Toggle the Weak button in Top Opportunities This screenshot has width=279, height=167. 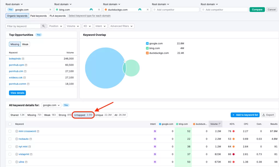[25, 44]
